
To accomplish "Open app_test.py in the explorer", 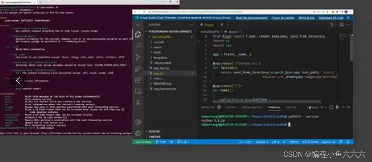I will pos(170,68).
